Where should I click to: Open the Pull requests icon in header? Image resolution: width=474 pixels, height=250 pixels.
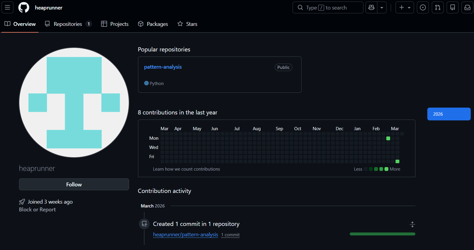tap(438, 7)
